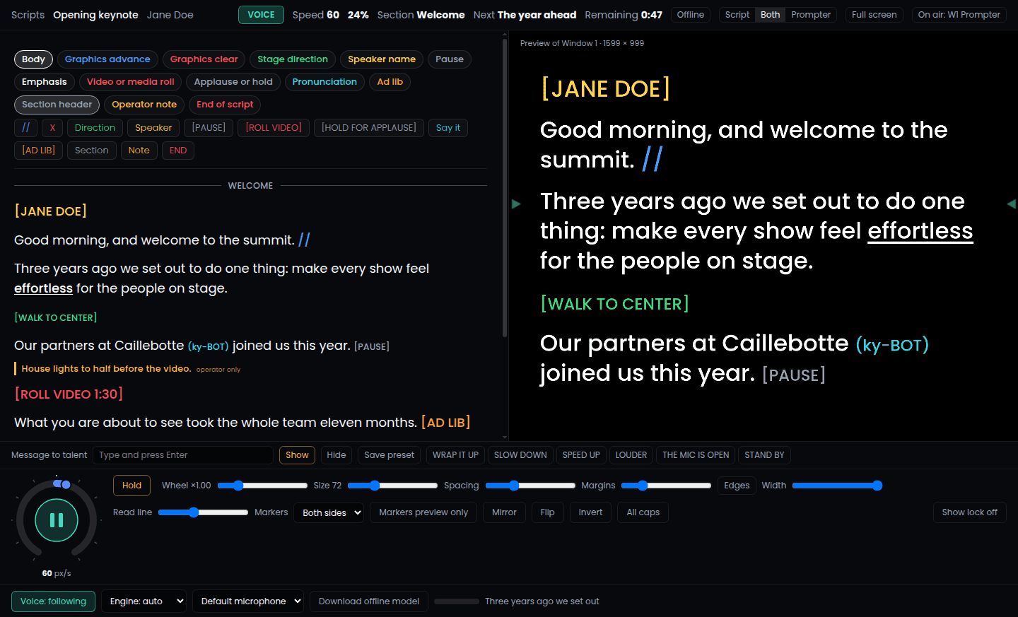
Task: Click Show lock off button
Action: pyautogui.click(x=969, y=512)
